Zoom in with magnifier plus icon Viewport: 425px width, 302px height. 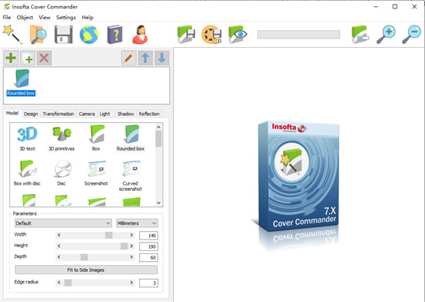coord(386,35)
